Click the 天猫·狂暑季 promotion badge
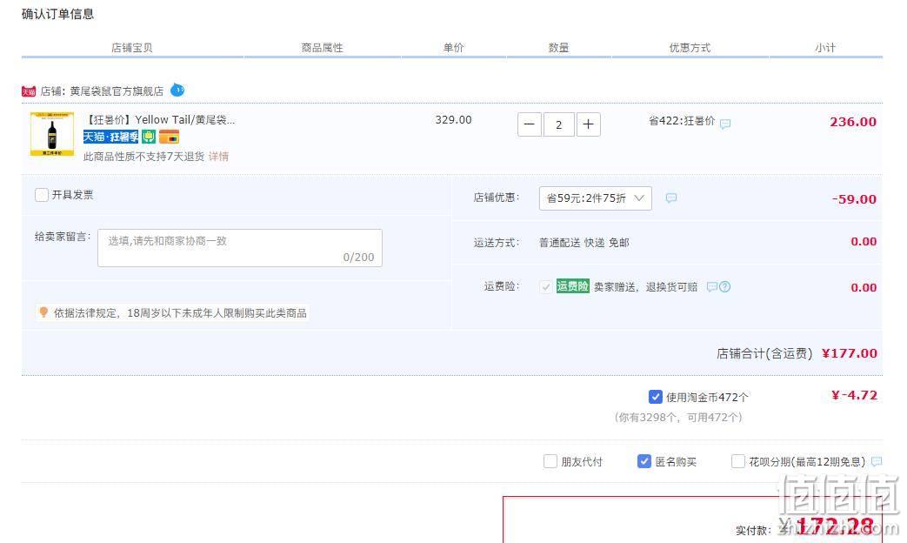The image size is (907, 543). click(x=111, y=137)
